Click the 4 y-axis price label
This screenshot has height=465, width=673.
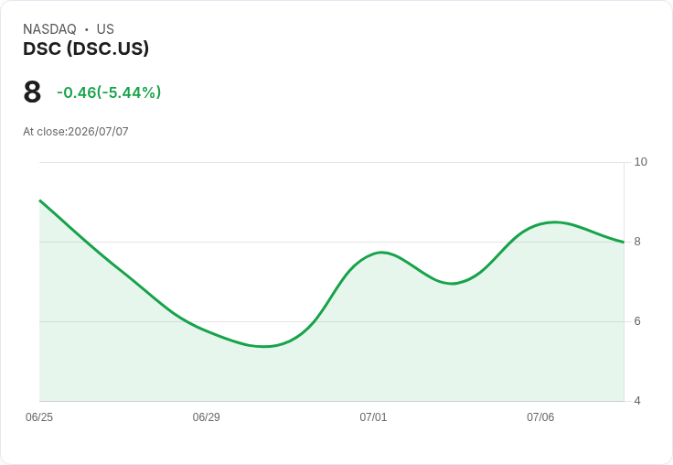pos(637,401)
